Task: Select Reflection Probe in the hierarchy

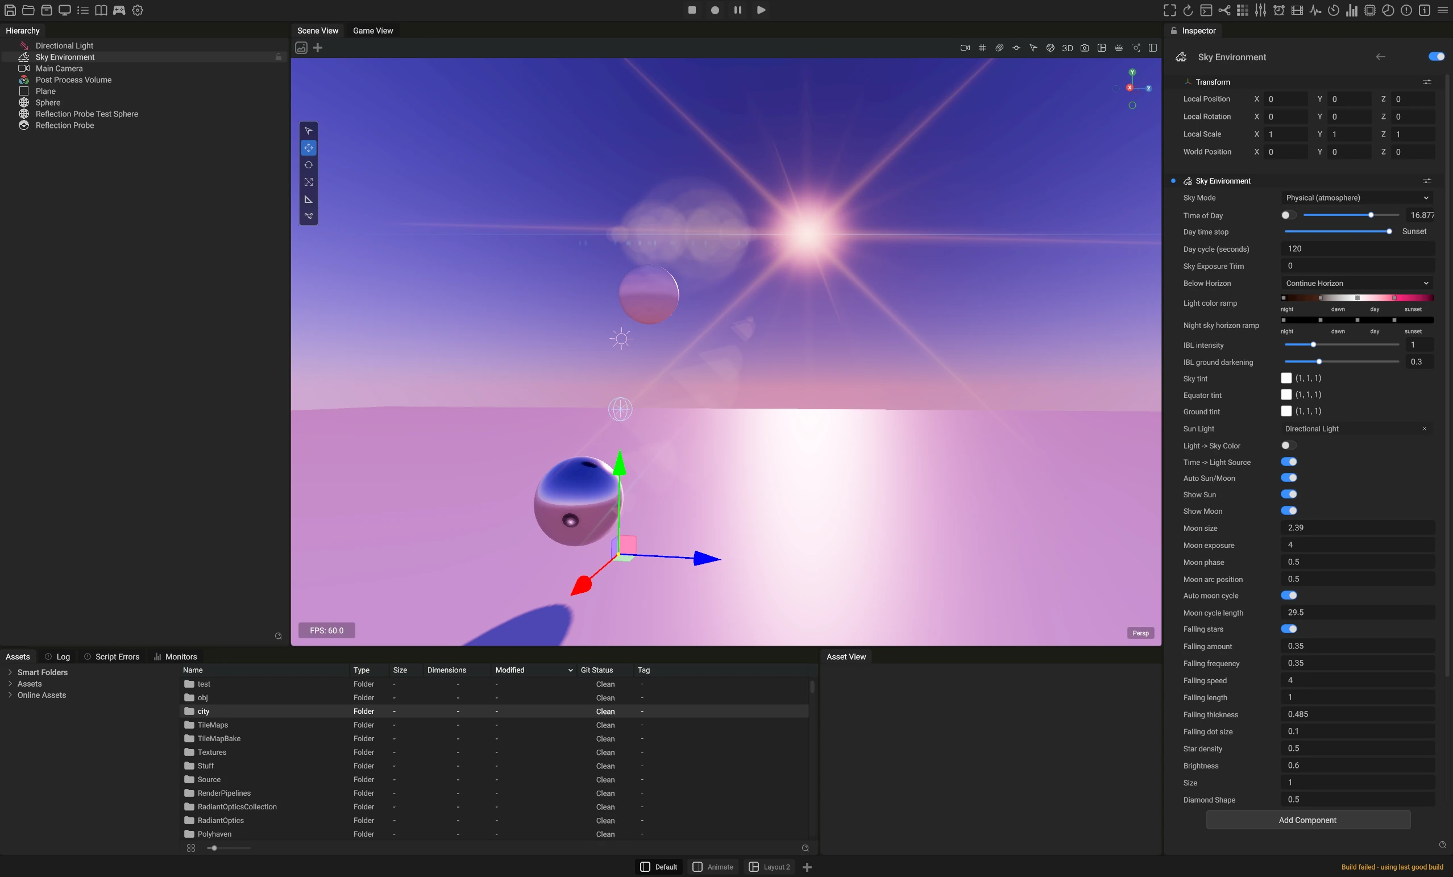Action: pos(65,125)
